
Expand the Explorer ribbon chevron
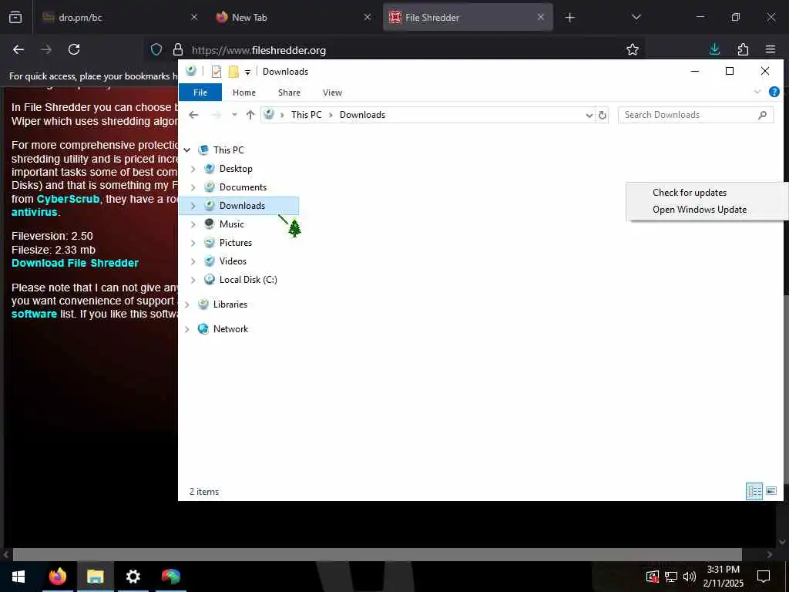pos(757,92)
